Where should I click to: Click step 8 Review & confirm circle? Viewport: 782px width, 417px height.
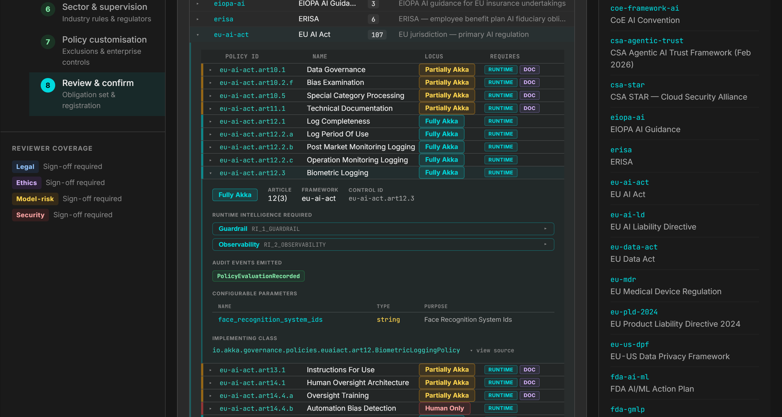coord(48,85)
